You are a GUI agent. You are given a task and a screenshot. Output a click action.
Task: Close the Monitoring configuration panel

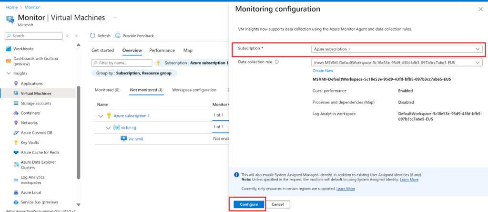(480, 10)
